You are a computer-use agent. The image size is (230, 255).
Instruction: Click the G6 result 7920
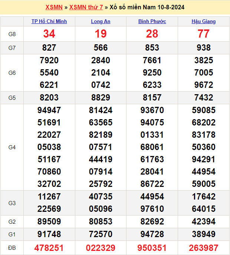pos(49,60)
